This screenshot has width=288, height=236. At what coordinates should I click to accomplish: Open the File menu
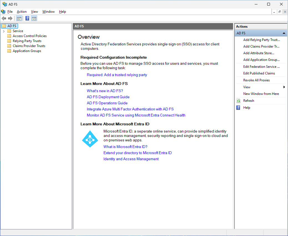(10, 12)
